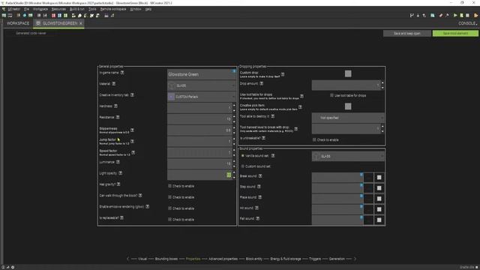This screenshot has height=270, width=480.
Task: Enable the Has gravity checkbox
Action: coord(169,186)
